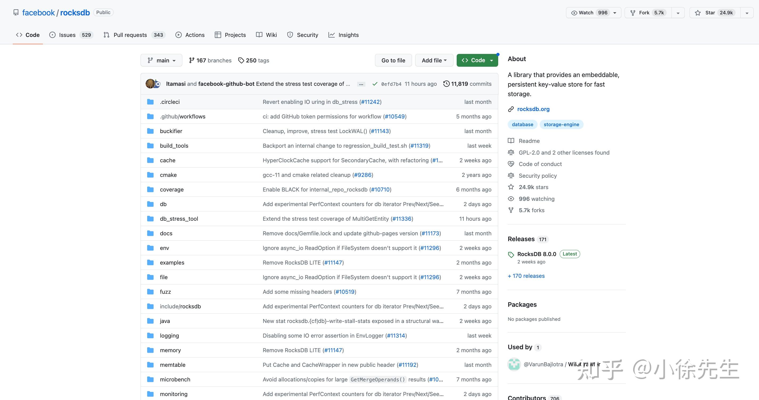
Task: Click the green commit status checkmark
Action: [375, 84]
